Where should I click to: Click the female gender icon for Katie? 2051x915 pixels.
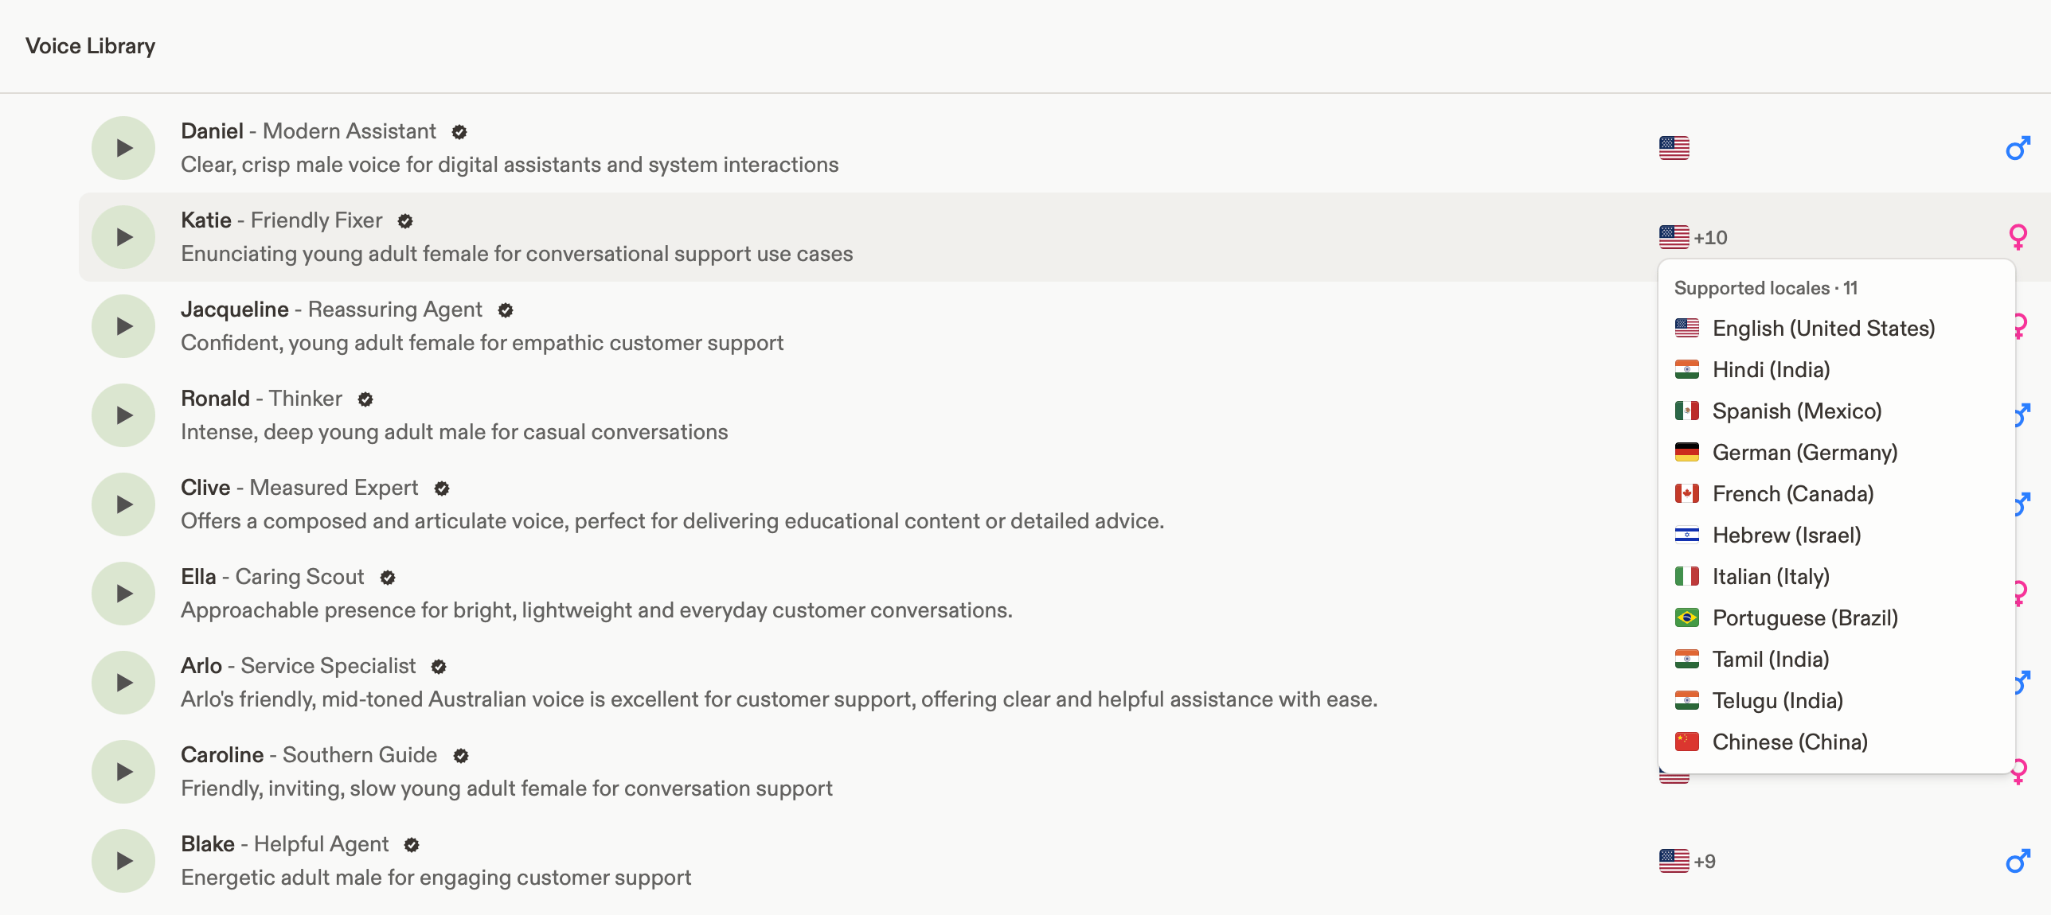pyautogui.click(x=2018, y=237)
